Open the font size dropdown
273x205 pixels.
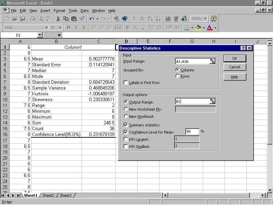[60, 28]
